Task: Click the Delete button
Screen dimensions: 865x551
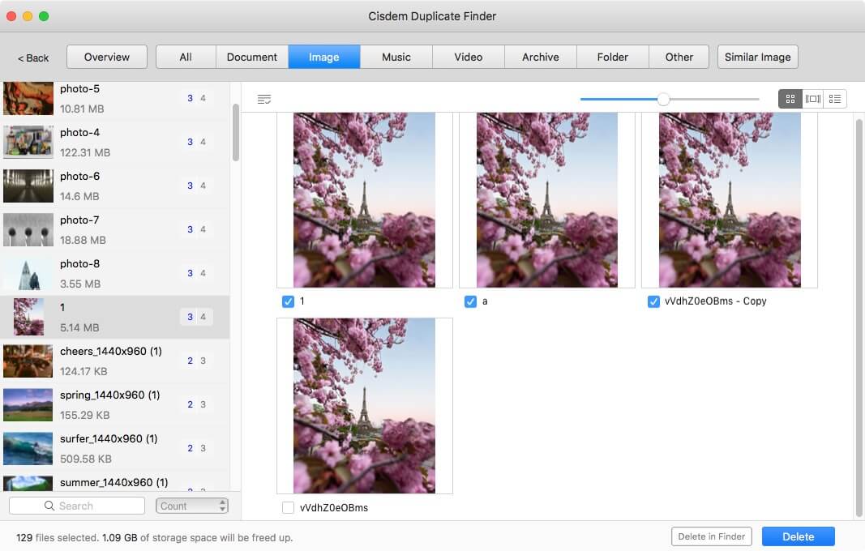Action: point(798,536)
